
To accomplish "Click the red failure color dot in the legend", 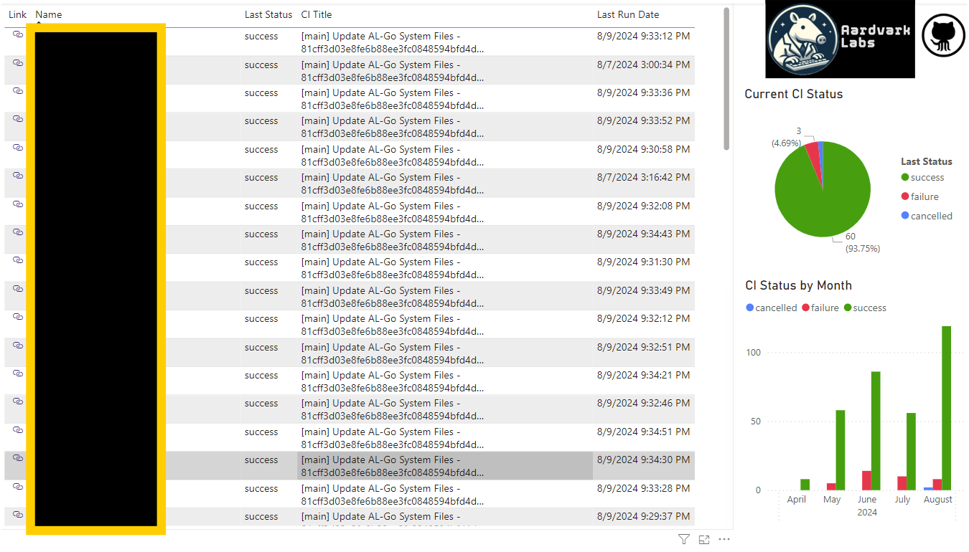I will tap(905, 196).
